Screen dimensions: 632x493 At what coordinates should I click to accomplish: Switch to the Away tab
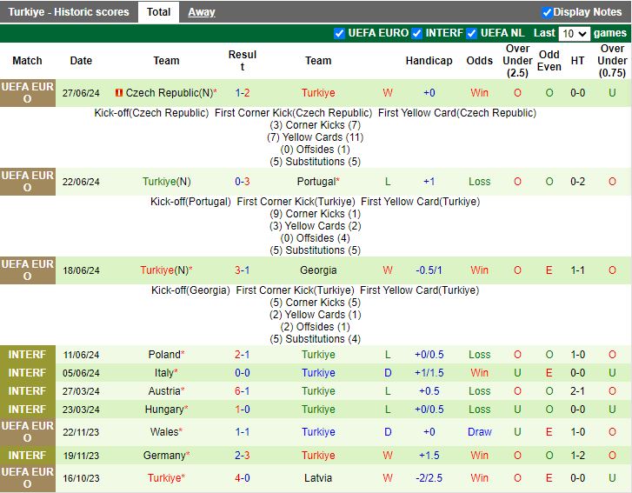201,12
